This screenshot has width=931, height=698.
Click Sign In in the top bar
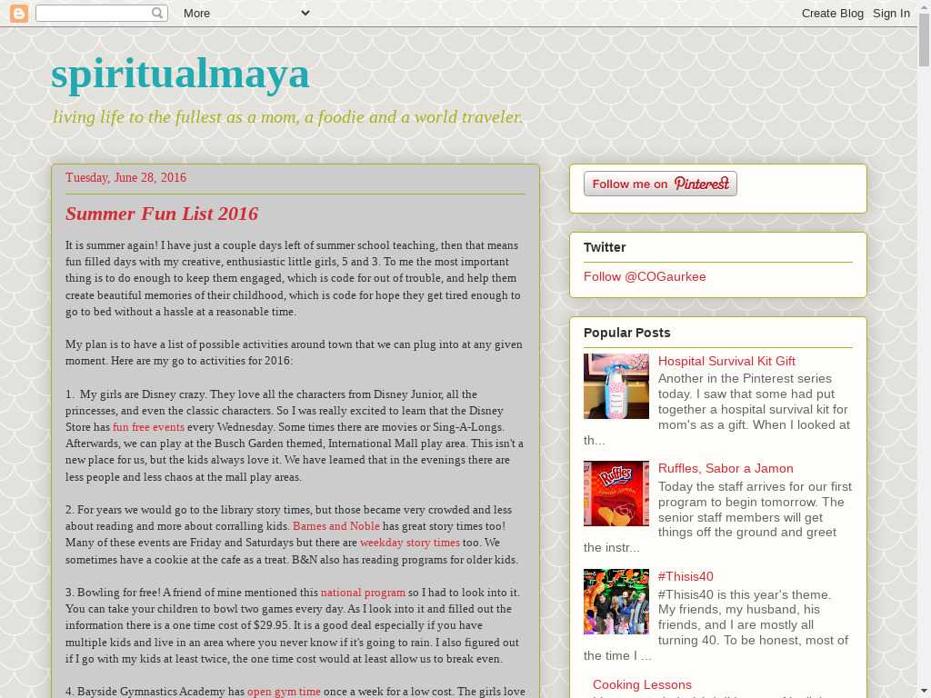pos(891,13)
